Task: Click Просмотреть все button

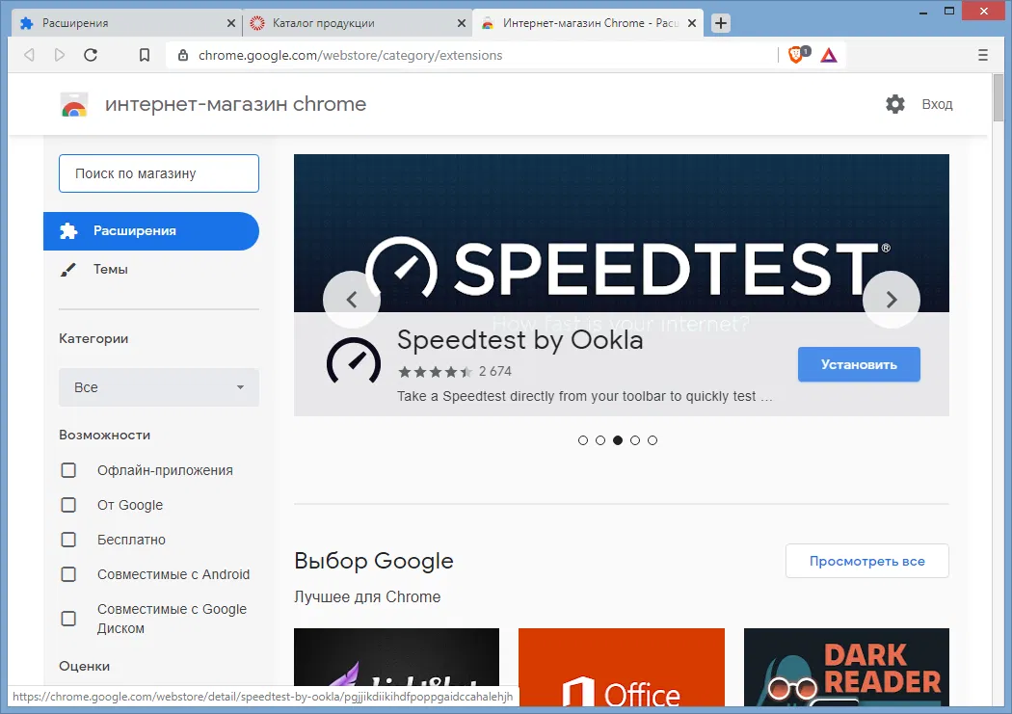Action: coord(866,561)
